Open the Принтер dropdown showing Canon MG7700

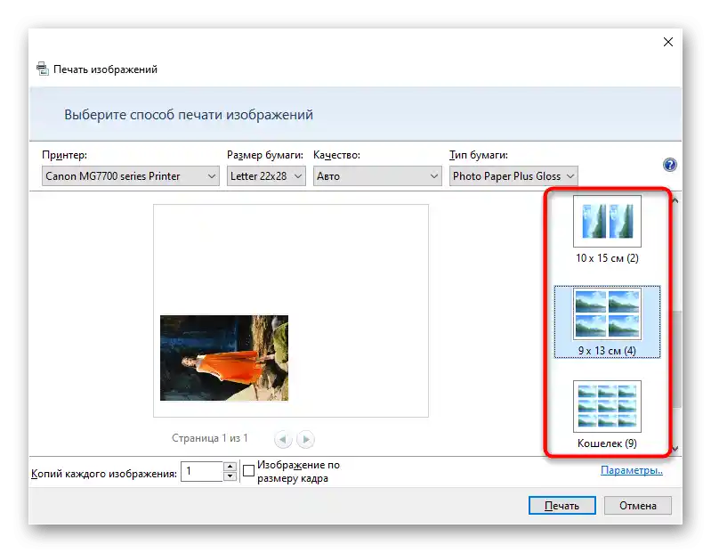pyautogui.click(x=131, y=176)
